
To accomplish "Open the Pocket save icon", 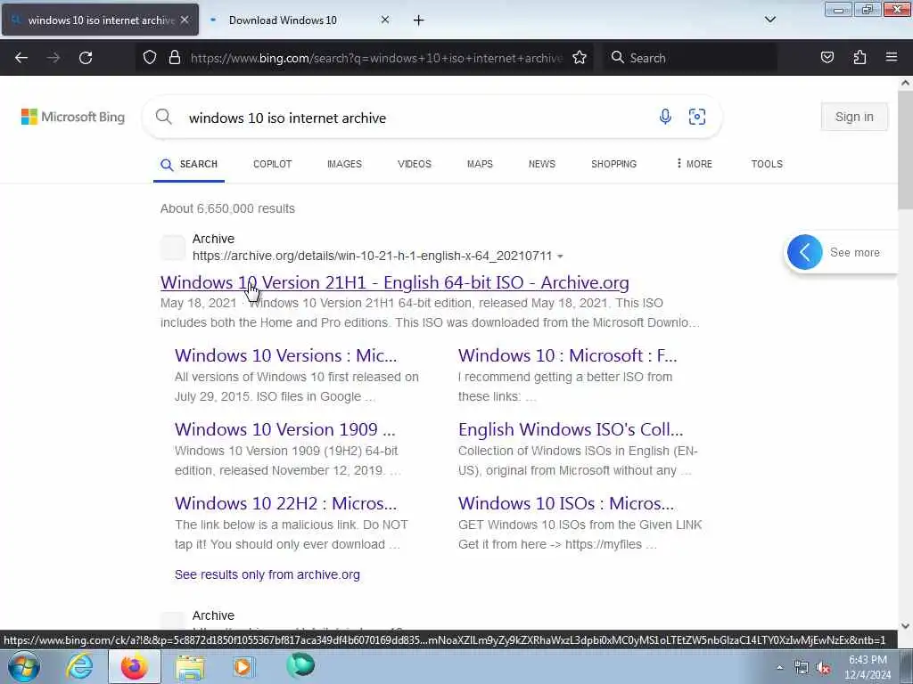I will pos(827,57).
